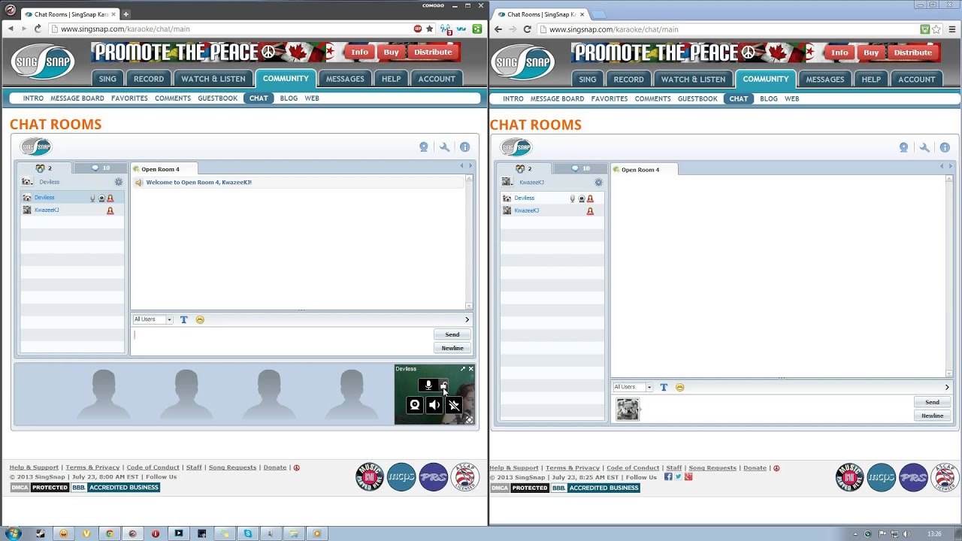Click the SingSnap logo in left window header
962x541 pixels.
tap(43, 62)
